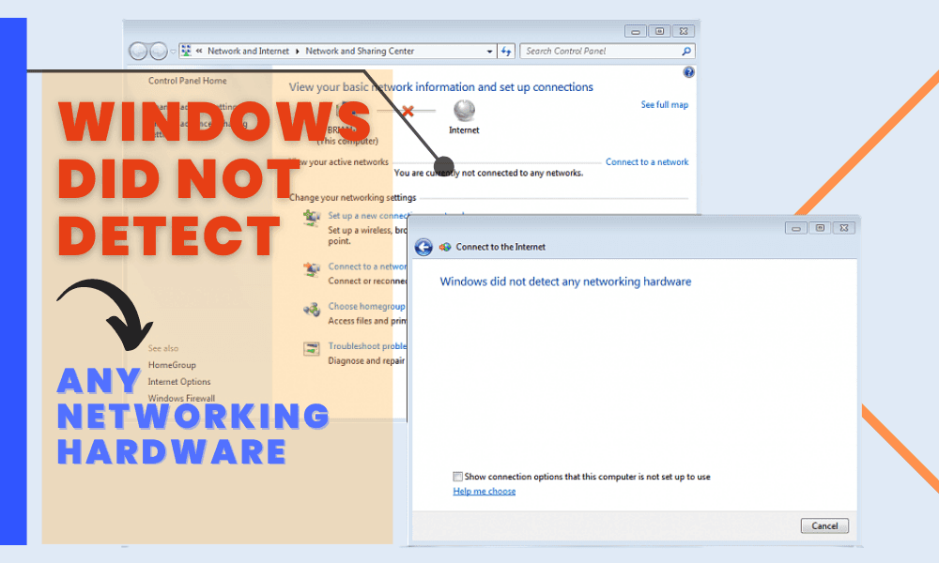This screenshot has width=939, height=563.
Task: Open the 'Help me choose' link
Action: (x=484, y=491)
